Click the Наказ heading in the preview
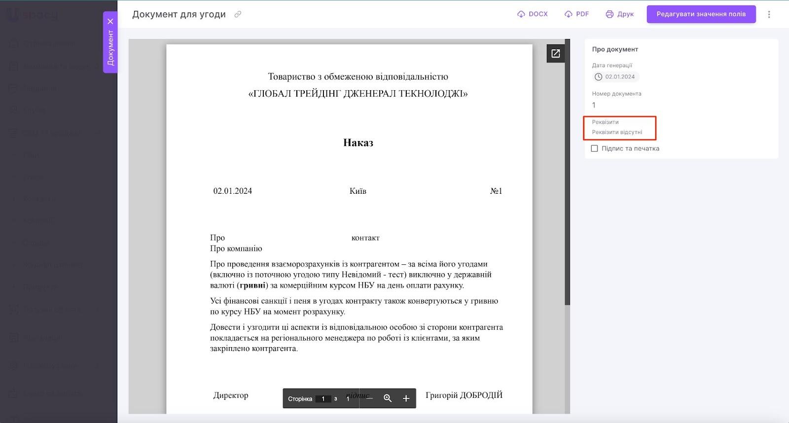789x423 pixels. pyautogui.click(x=358, y=143)
